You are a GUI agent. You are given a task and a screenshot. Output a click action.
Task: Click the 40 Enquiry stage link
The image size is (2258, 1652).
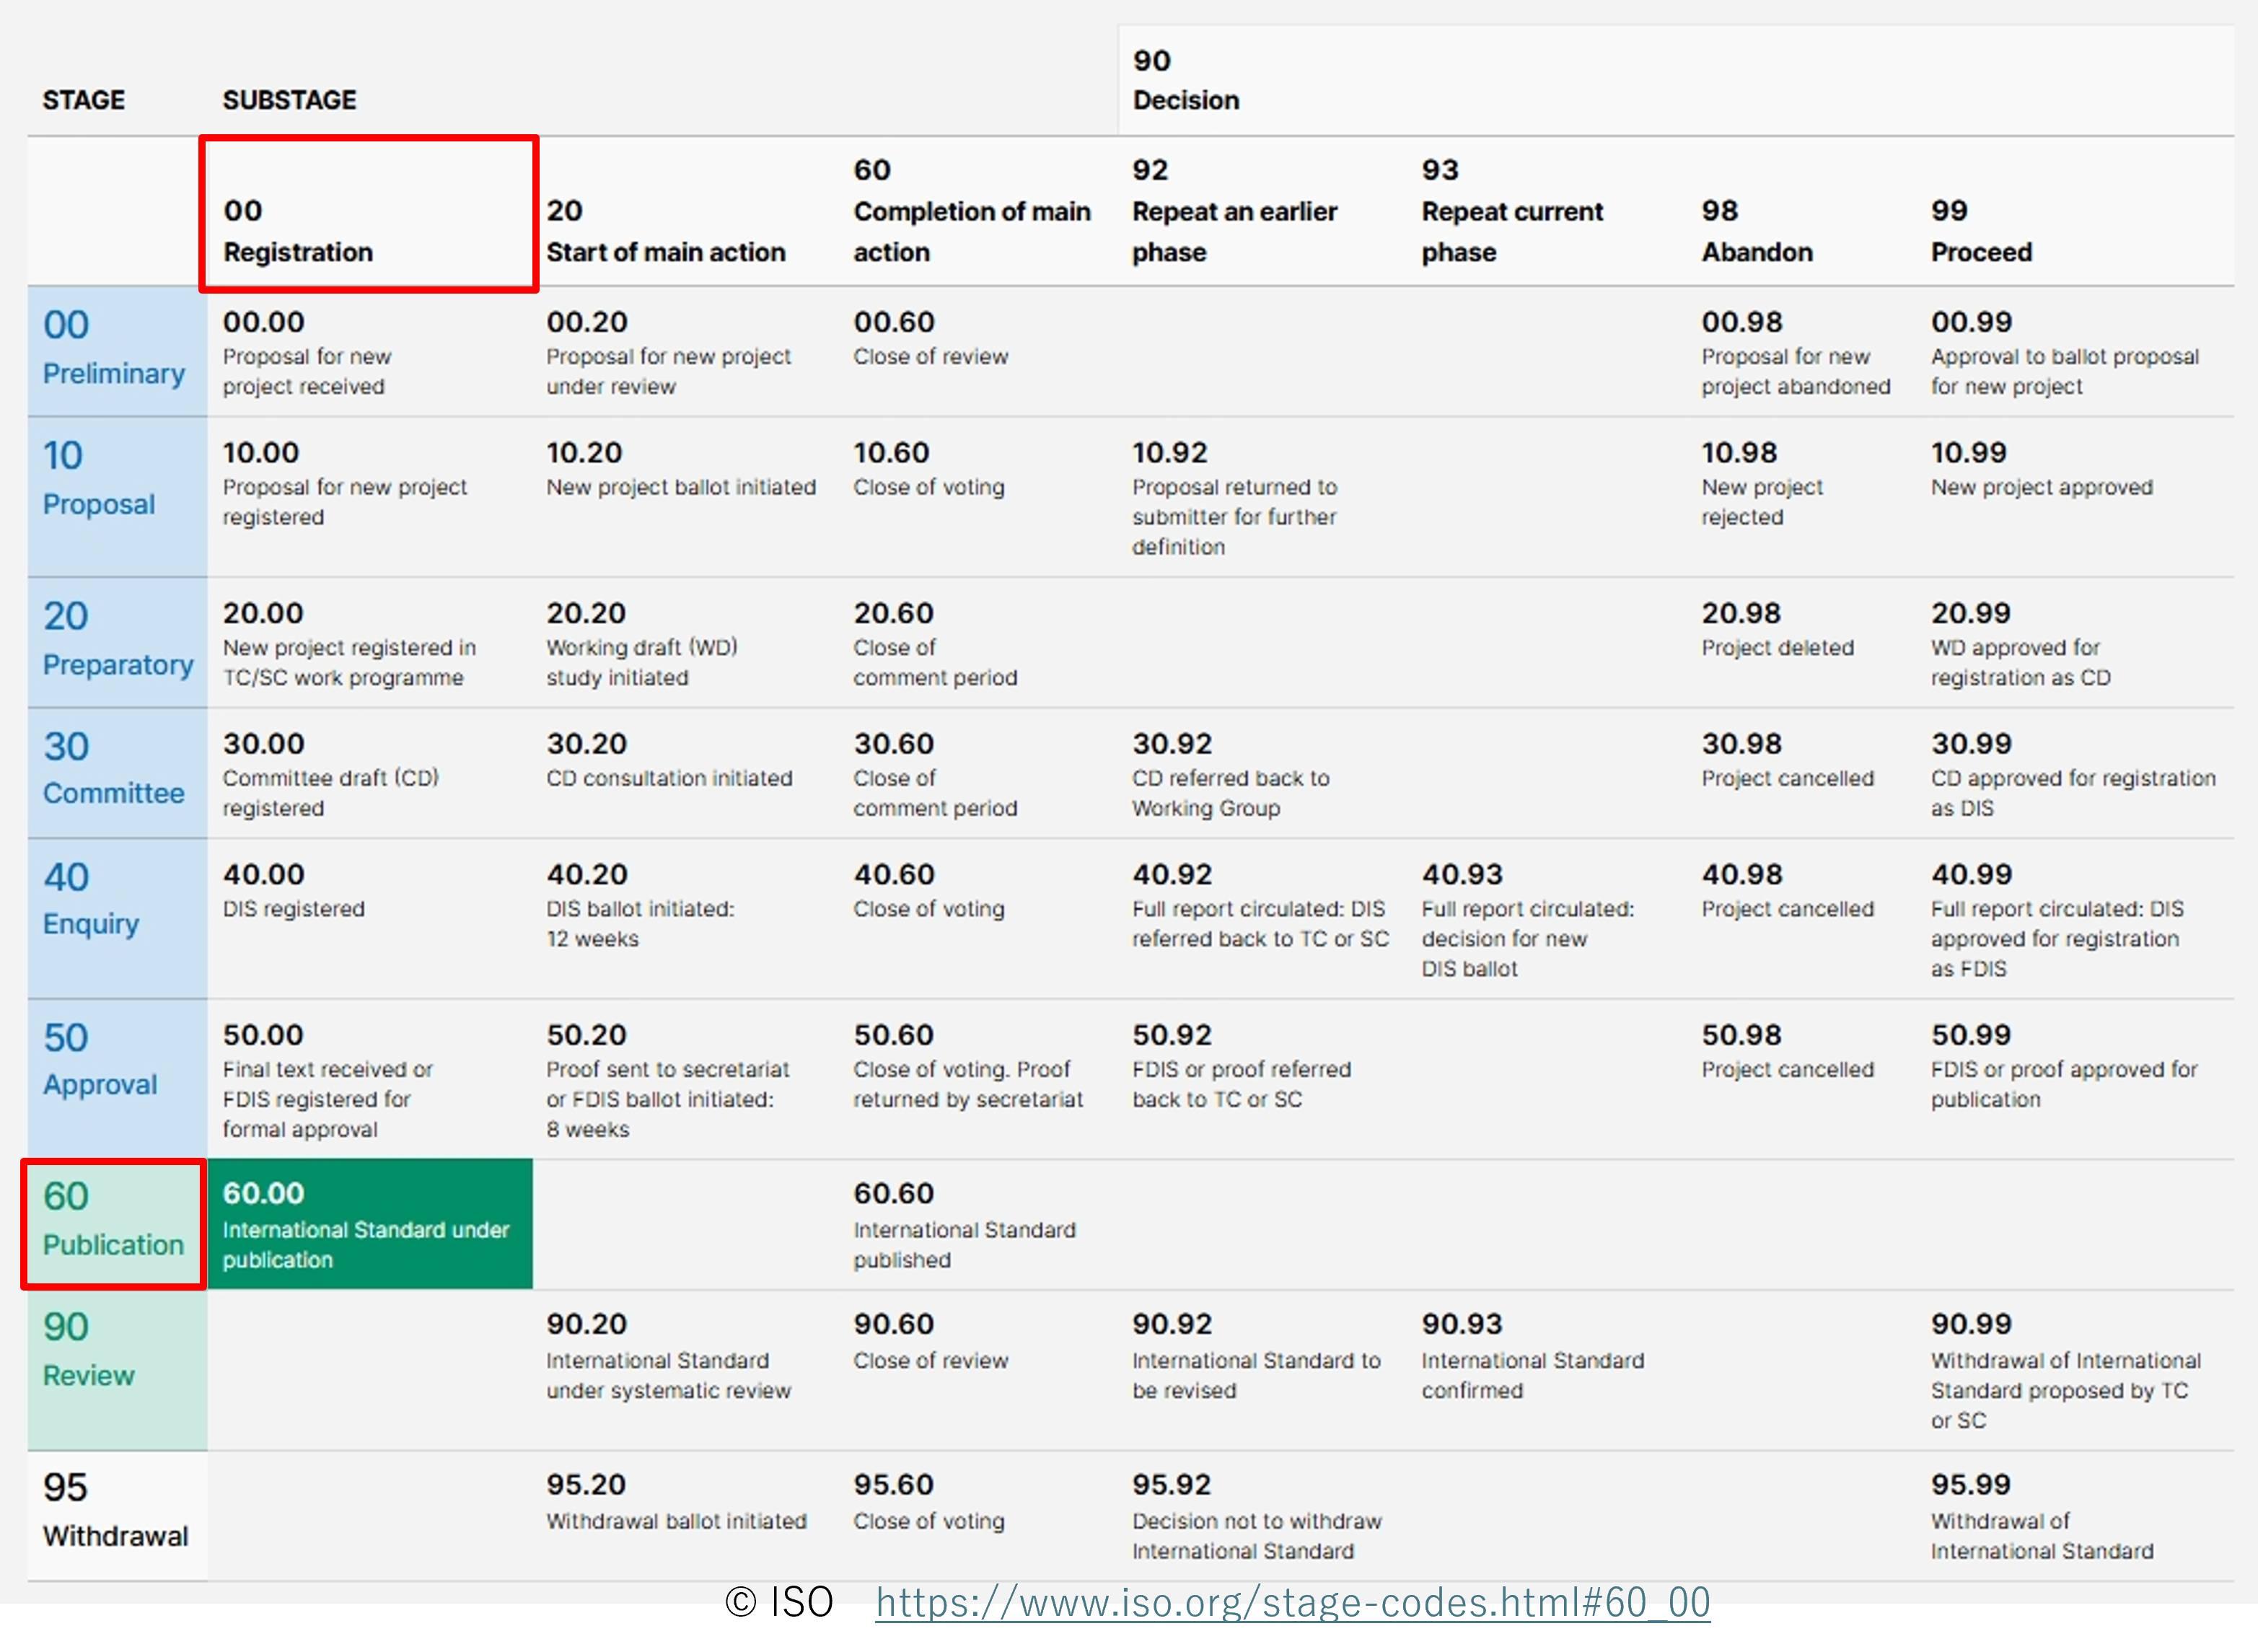91,901
